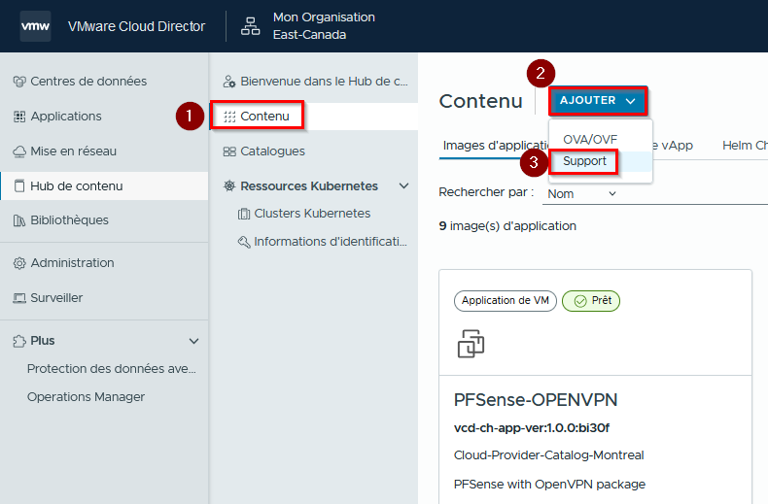Click the Kubernetes helm wheel icon
The image size is (768, 504).
click(229, 185)
